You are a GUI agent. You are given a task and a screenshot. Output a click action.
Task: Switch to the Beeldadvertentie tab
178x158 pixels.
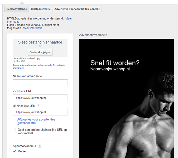pos(17,9)
